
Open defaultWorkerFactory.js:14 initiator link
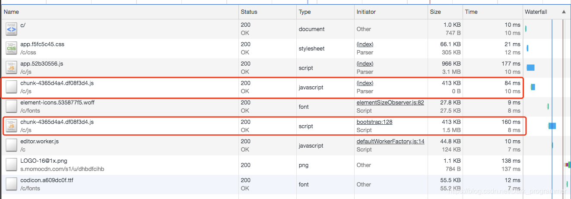click(390, 141)
